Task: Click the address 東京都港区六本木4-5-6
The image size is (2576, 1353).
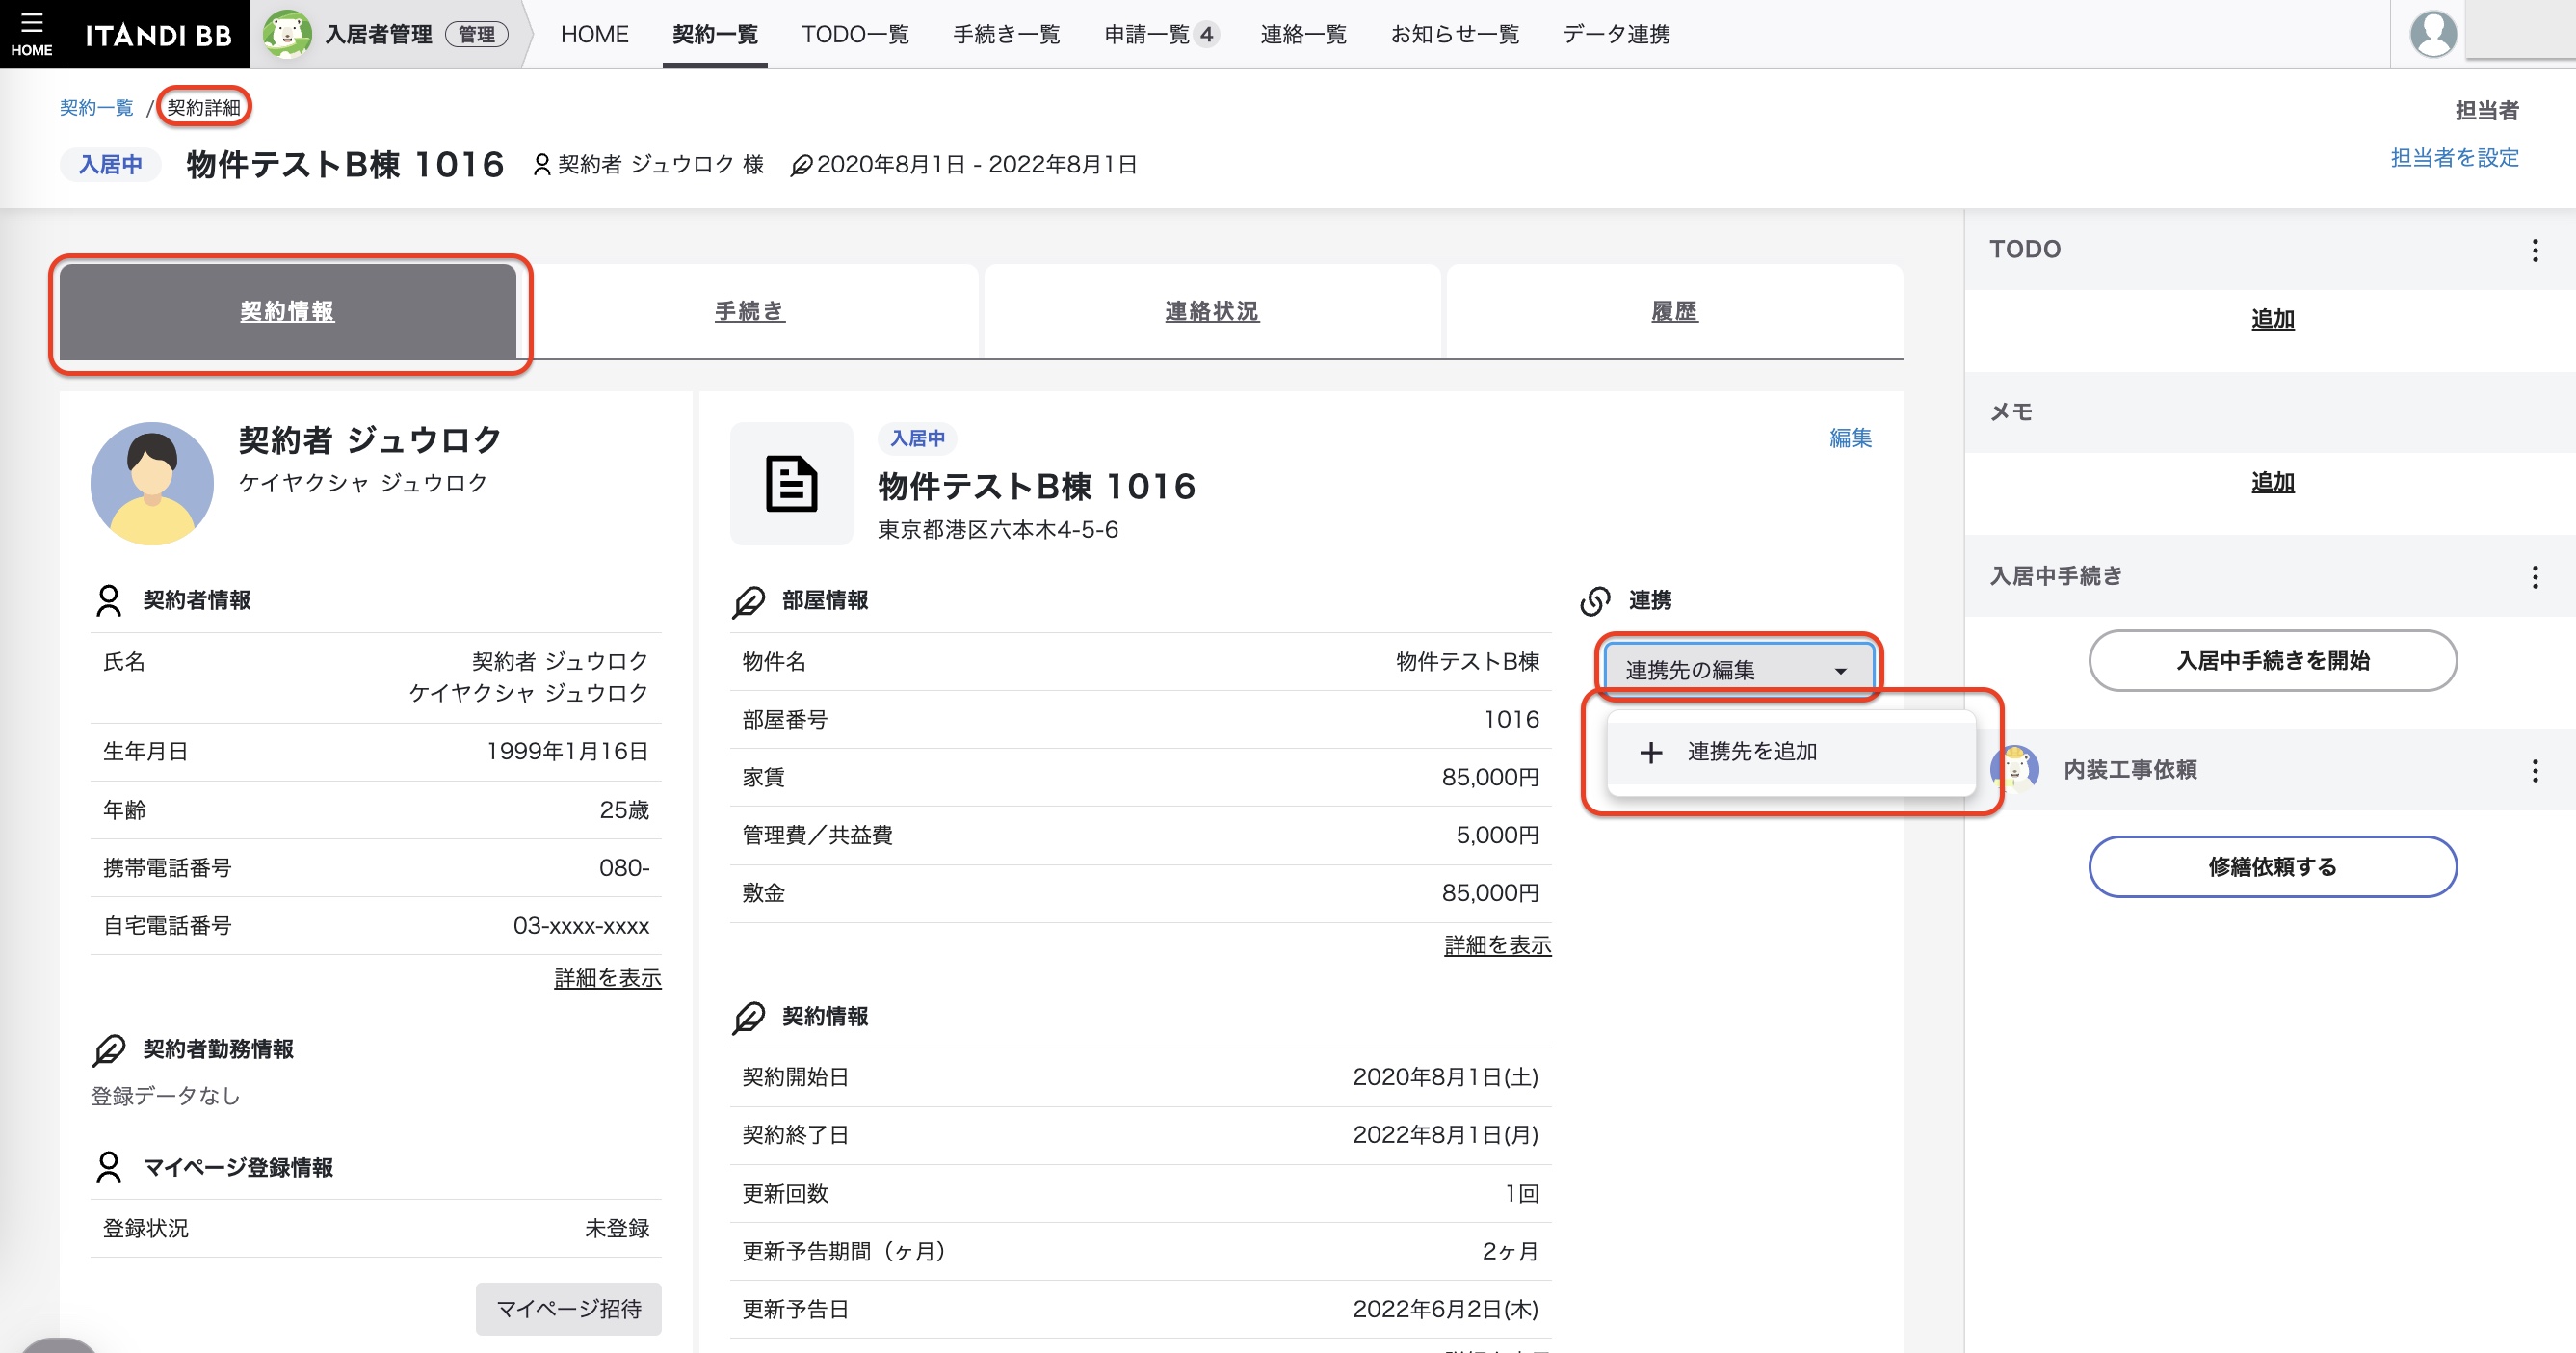Action: (x=998, y=530)
